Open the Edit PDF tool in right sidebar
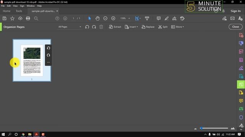245x137 pixels. [241, 52]
